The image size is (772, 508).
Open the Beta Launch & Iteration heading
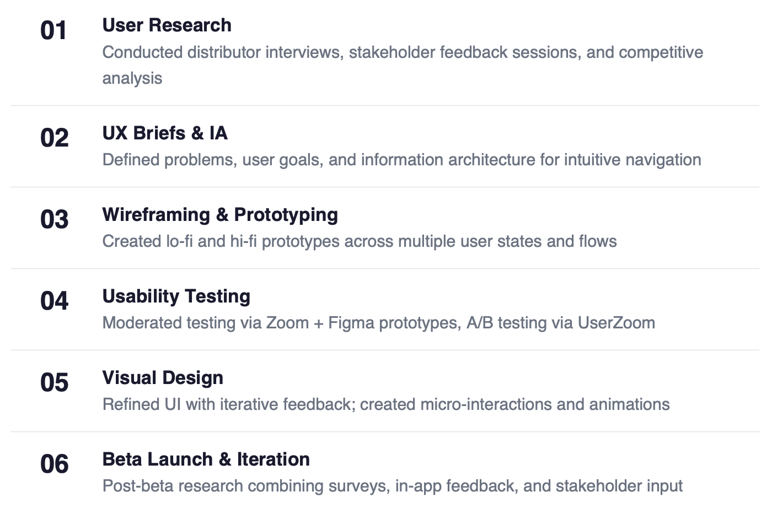206,460
